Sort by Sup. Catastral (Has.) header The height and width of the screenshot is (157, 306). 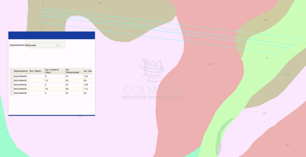55,71
